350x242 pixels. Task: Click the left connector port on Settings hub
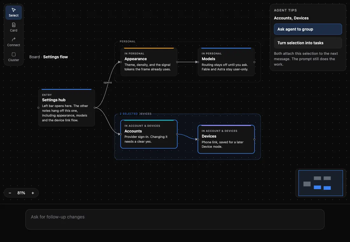click(x=38, y=108)
